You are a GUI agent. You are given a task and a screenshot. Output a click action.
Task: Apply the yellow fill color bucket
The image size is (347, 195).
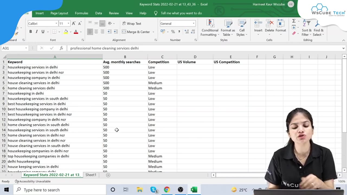point(66,32)
